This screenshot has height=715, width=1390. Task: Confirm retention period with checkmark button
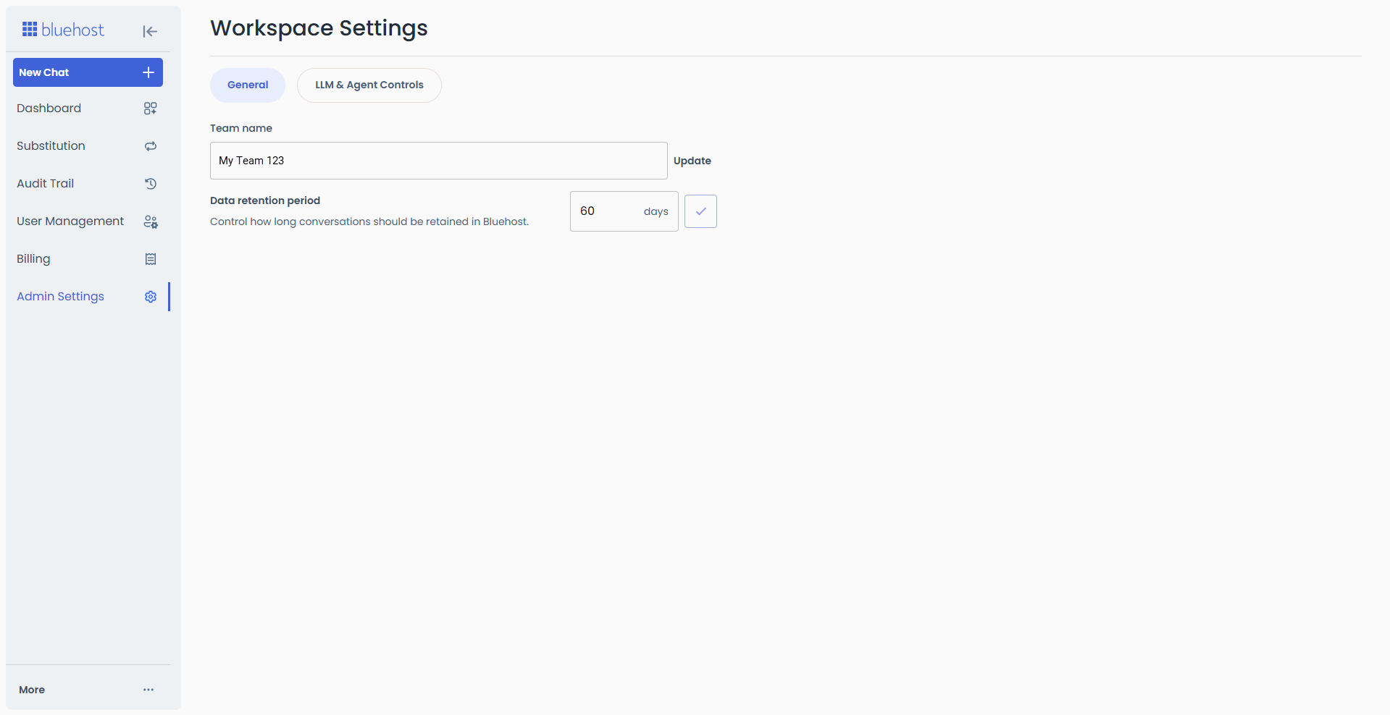point(700,211)
